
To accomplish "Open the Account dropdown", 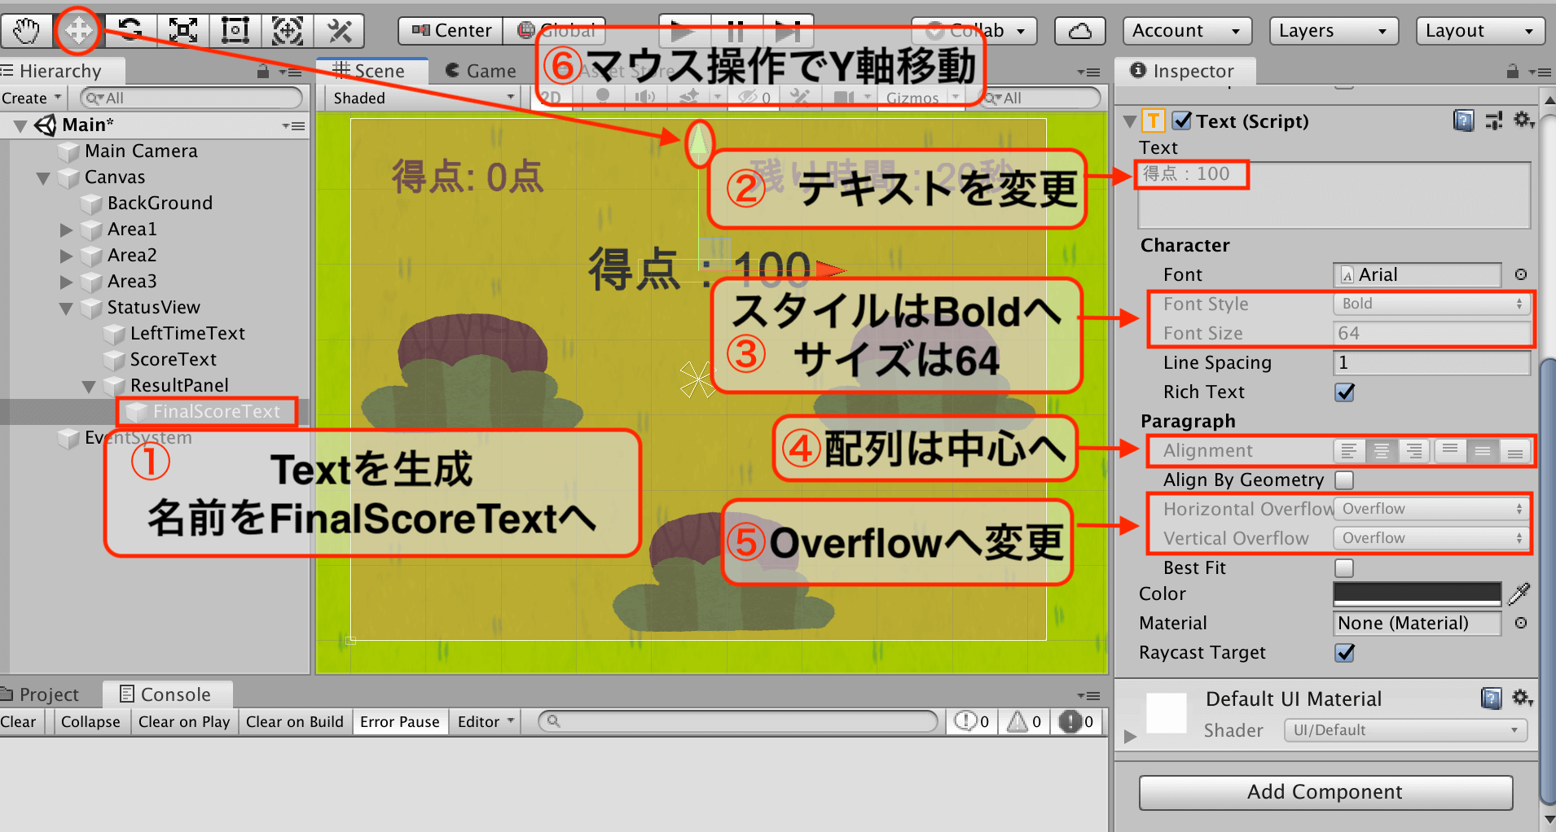I will click(1188, 31).
